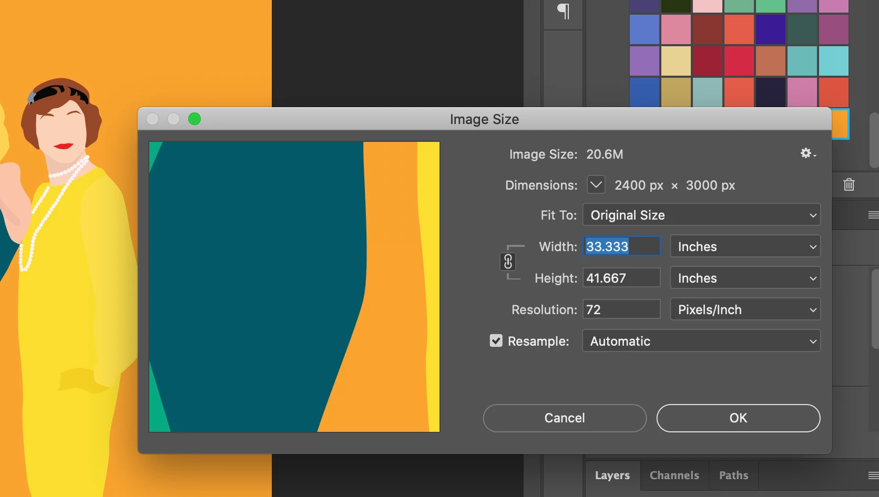879x497 pixels.
Task: Select the light cyan swatch
Action: coord(834,61)
